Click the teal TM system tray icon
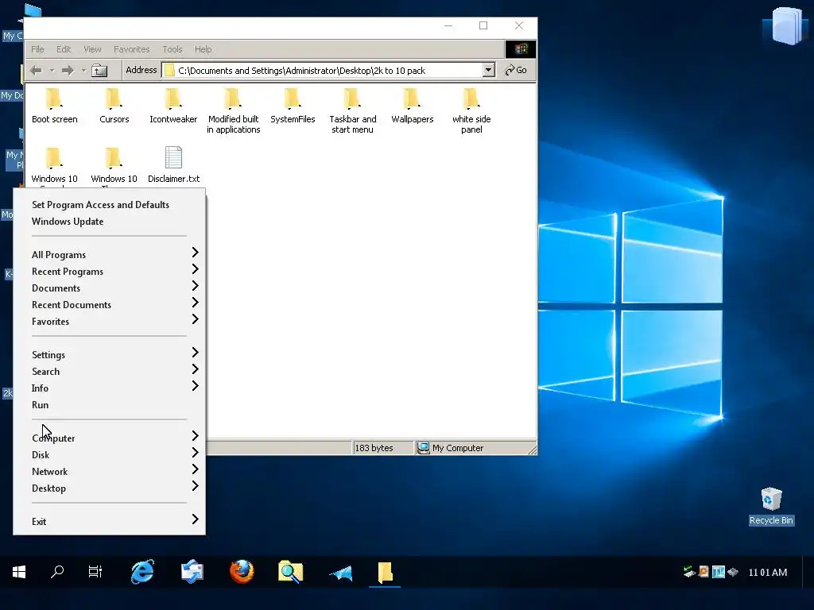Image resolution: width=814 pixels, height=610 pixels. [719, 572]
